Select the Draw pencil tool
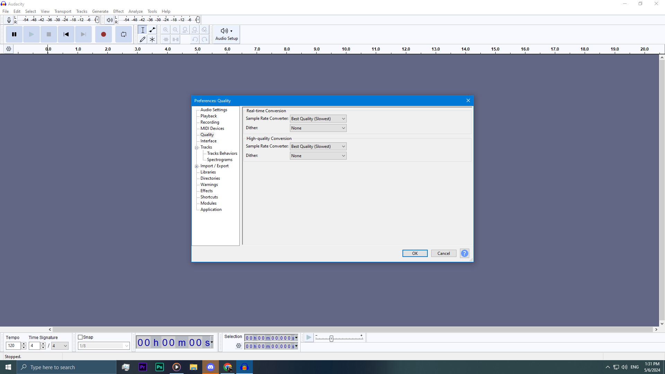Screen dimensions: 665x374 (142, 39)
